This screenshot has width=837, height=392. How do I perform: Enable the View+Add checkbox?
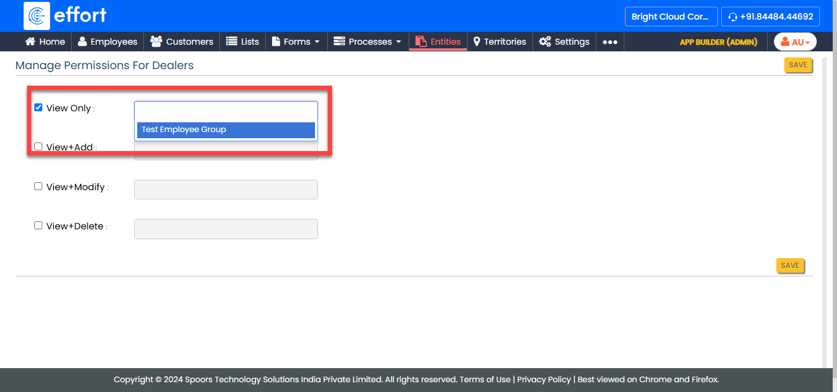38,147
